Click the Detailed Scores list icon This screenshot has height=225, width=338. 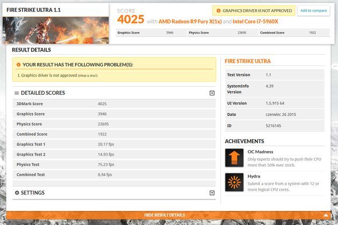(x=17, y=93)
